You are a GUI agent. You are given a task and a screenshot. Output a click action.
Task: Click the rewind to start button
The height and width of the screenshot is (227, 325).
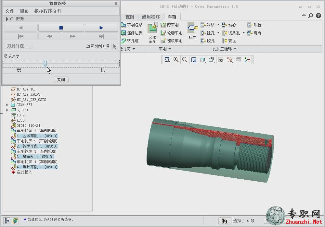[21, 36]
